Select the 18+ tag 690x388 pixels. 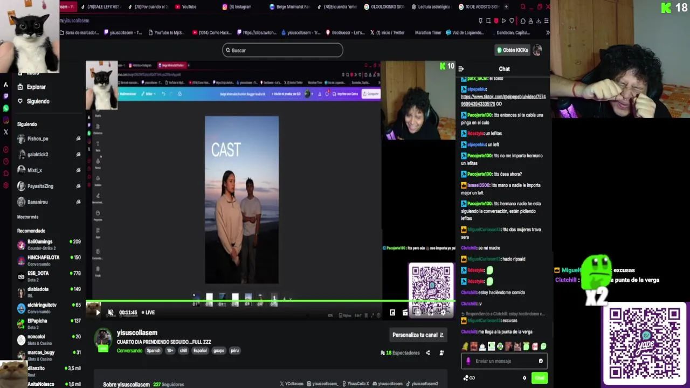point(170,351)
